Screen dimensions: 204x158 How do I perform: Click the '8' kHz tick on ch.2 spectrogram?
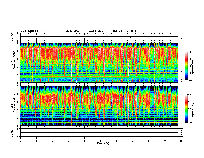(x=18, y=94)
